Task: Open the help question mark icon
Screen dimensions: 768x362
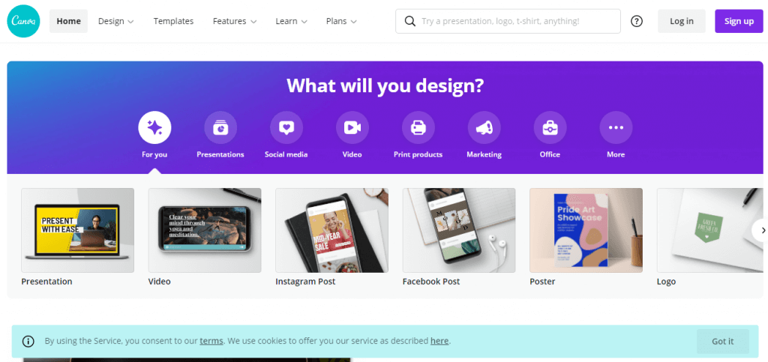Action: tap(637, 21)
